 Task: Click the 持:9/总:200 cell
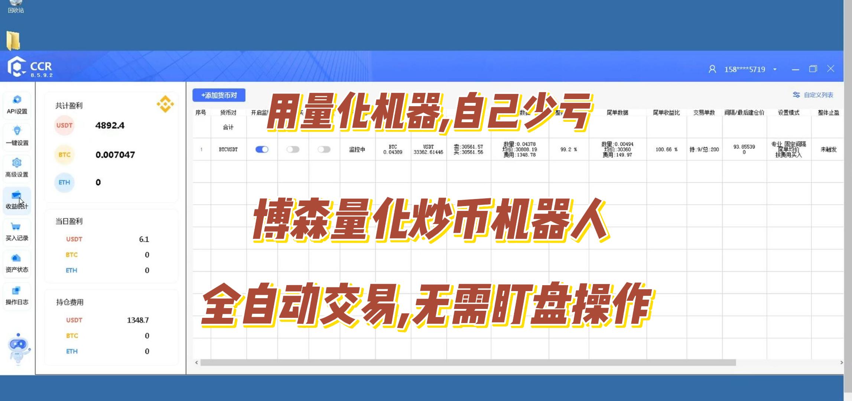704,149
